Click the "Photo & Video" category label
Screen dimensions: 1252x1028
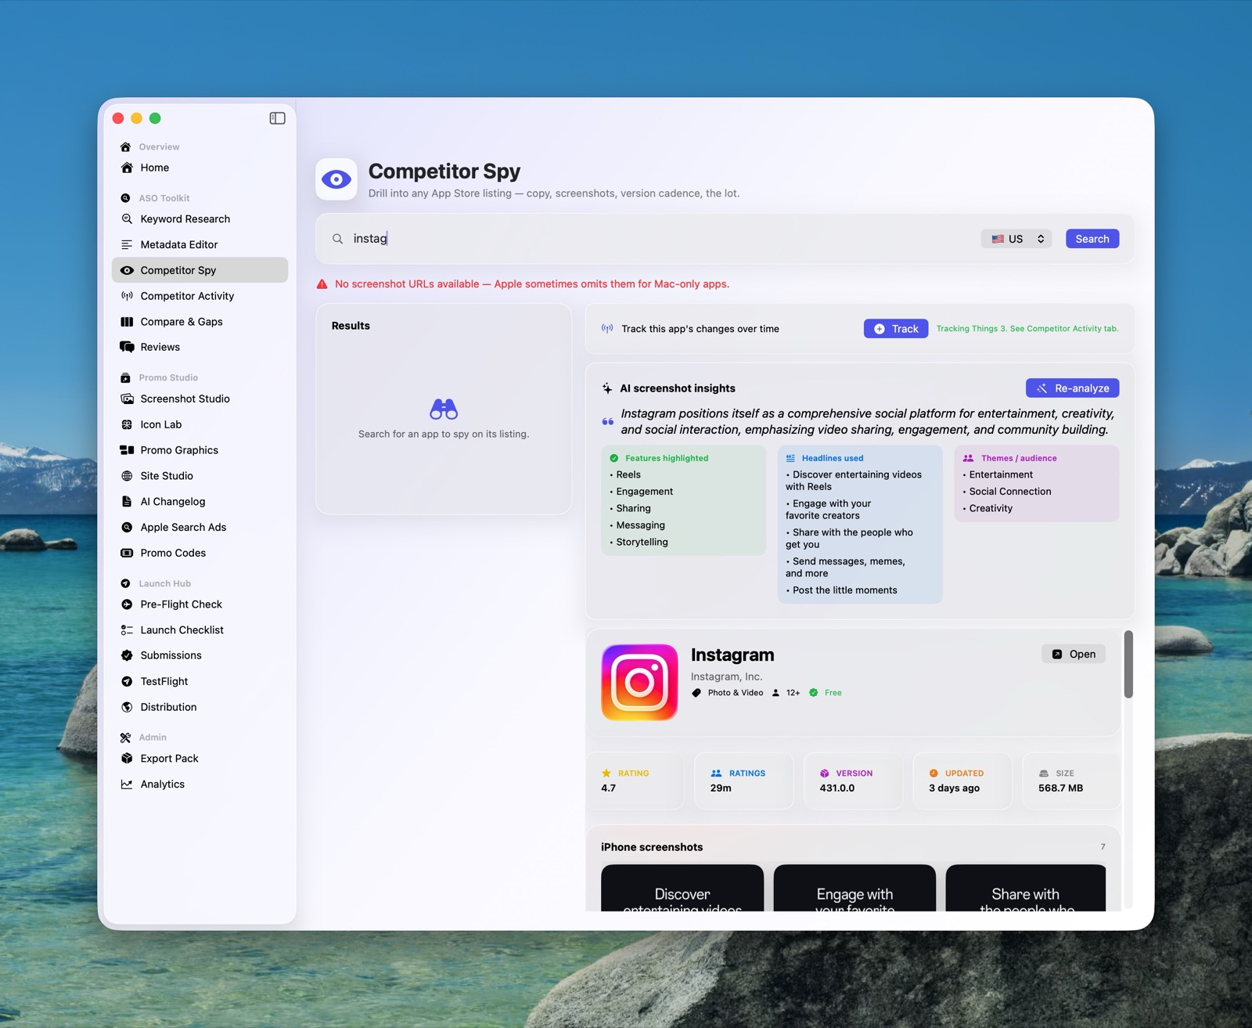[736, 693]
